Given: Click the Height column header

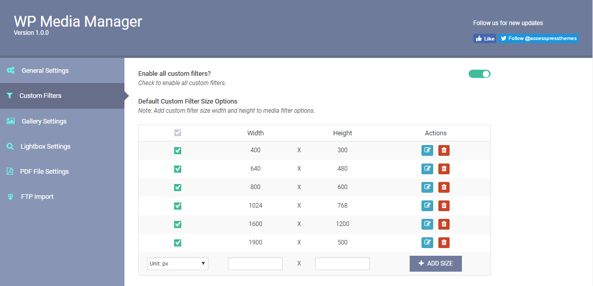Looking at the screenshot, I should 342,133.
